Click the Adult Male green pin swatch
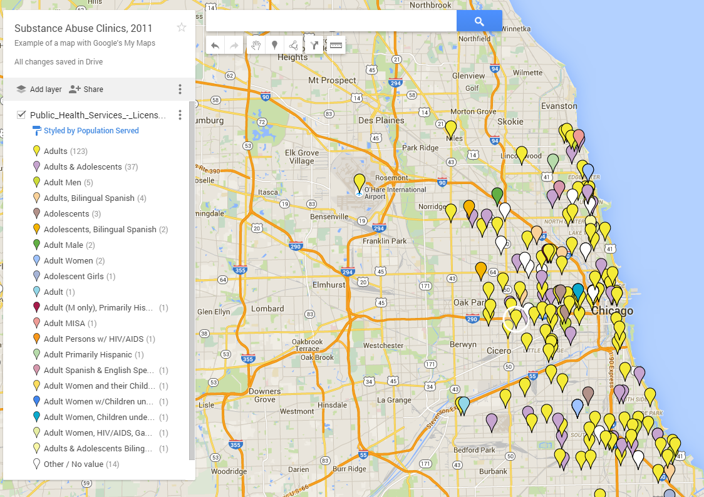 coord(37,245)
